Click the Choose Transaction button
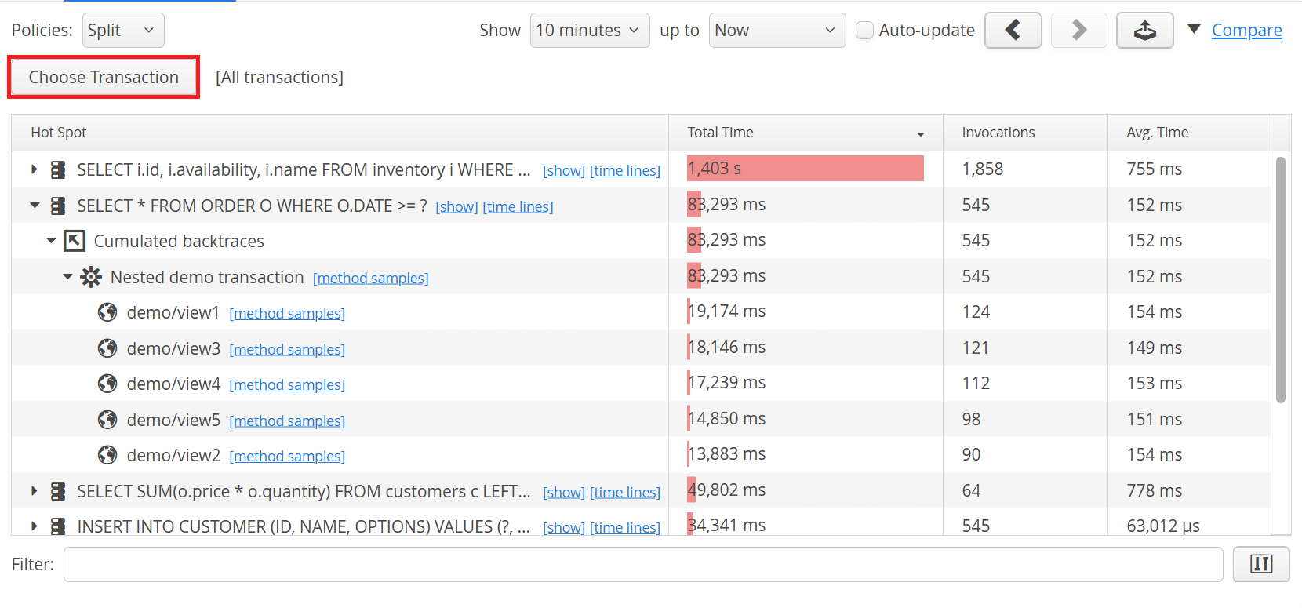 coord(104,77)
